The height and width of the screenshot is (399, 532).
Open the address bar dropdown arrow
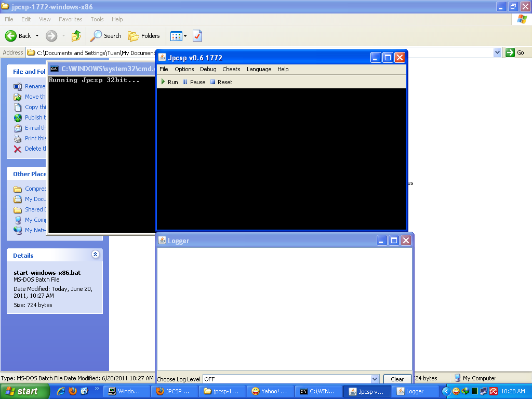click(x=497, y=52)
